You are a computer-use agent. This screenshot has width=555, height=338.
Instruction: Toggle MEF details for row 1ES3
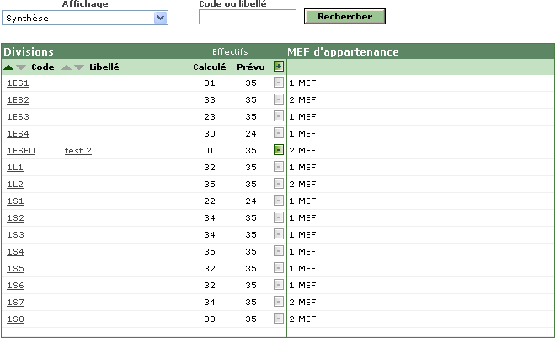coord(279,116)
